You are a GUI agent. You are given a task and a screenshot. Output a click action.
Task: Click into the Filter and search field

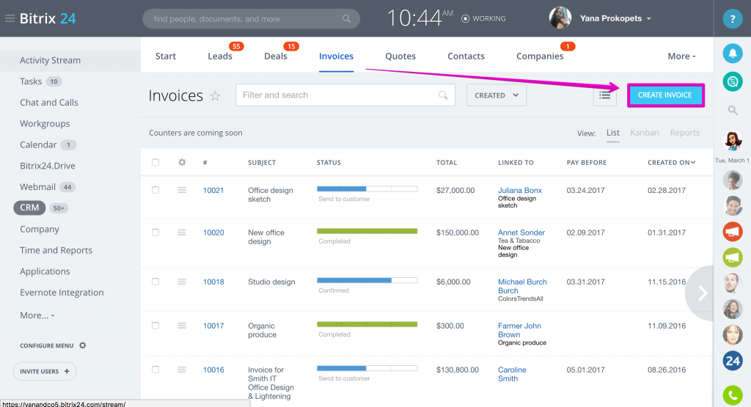[345, 95]
